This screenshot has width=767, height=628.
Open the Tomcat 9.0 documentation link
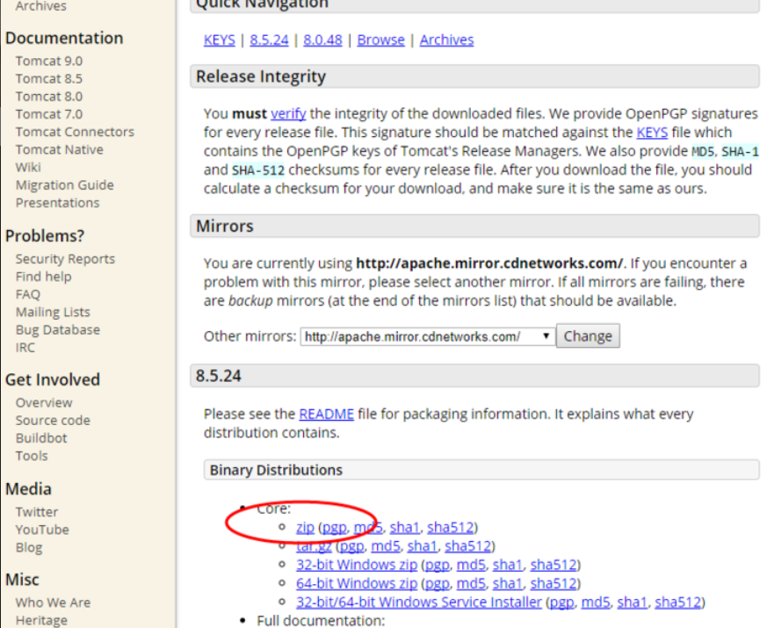49,61
